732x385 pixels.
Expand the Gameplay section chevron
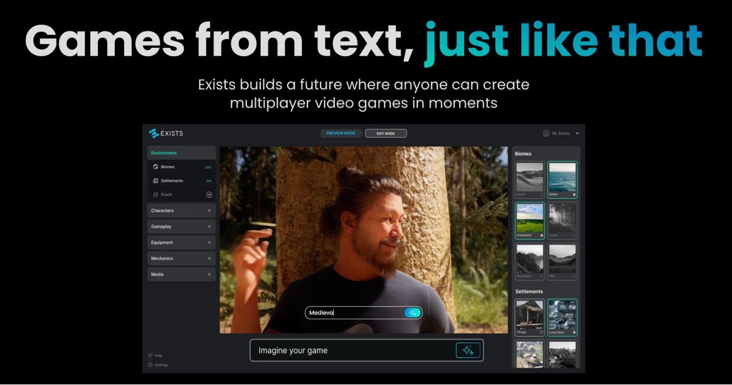click(209, 227)
